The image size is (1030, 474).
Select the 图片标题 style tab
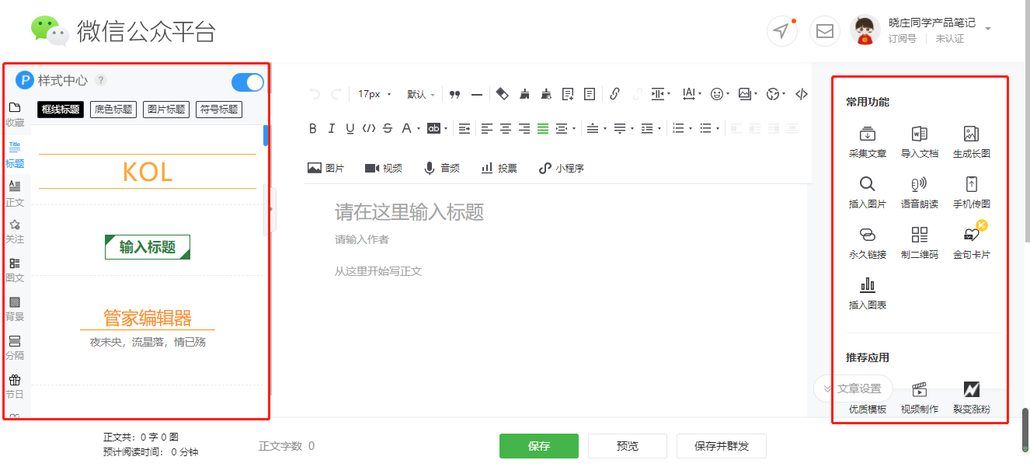[x=166, y=110]
